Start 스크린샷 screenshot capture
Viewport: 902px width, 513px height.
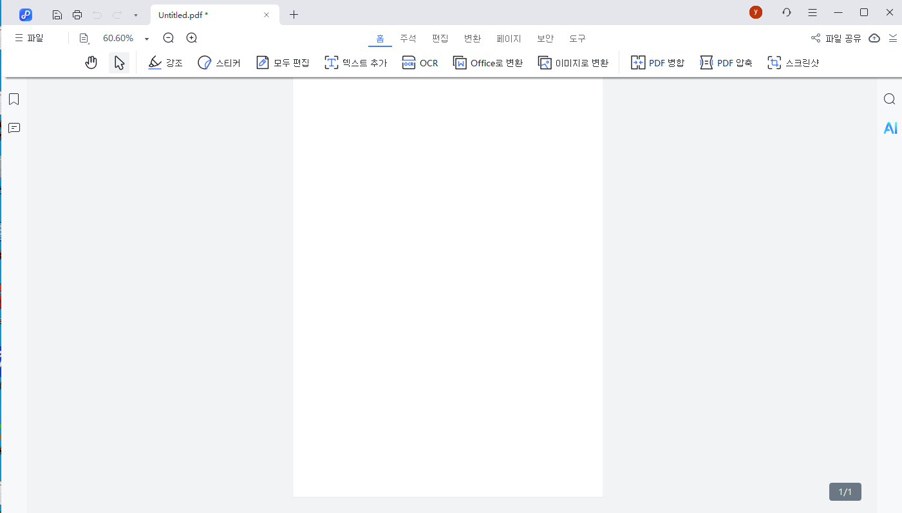pyautogui.click(x=793, y=62)
